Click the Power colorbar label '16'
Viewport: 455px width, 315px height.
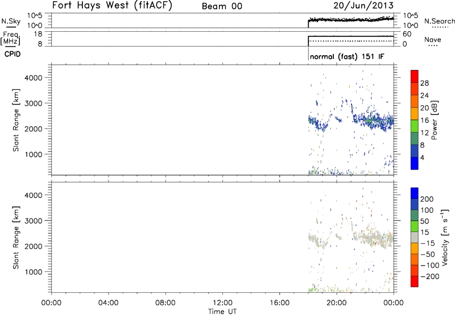pyautogui.click(x=424, y=120)
